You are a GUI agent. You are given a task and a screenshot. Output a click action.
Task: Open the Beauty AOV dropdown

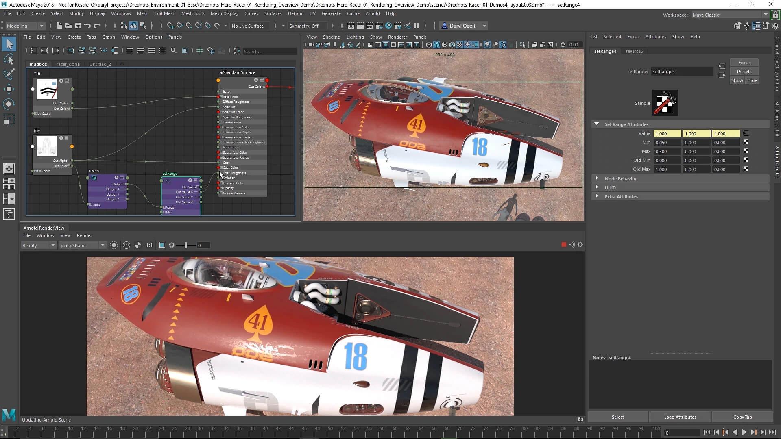coord(39,245)
